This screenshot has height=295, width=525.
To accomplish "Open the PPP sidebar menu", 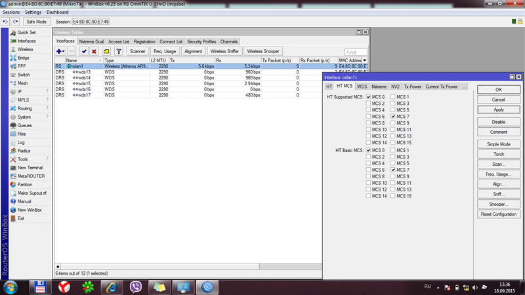I will click(x=22, y=66).
